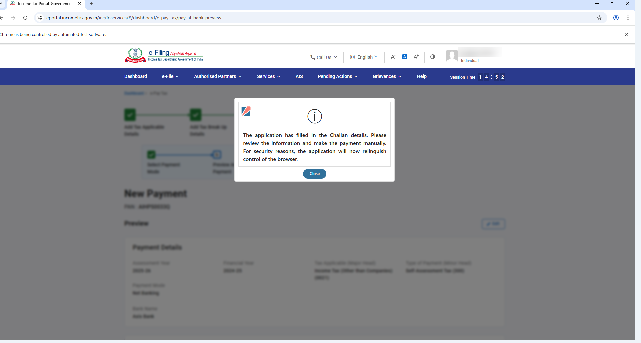The width and height of the screenshot is (641, 343).
Task: Bookmark this page with the star icon
Action: pos(599,18)
